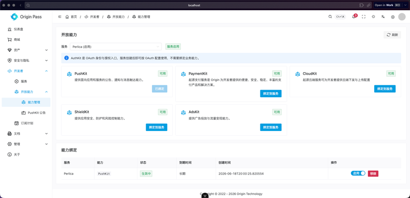Viewport: 410px width, 198px height.
Task: Click the 文档 documents icon in sidebar
Action: point(9,134)
